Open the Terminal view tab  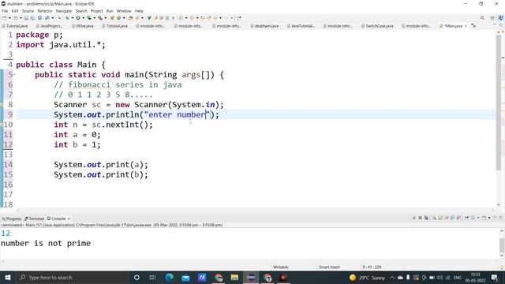click(x=34, y=219)
